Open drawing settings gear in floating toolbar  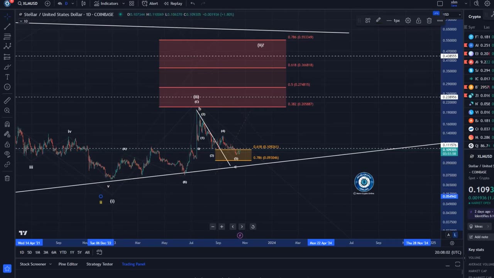(x=408, y=20)
